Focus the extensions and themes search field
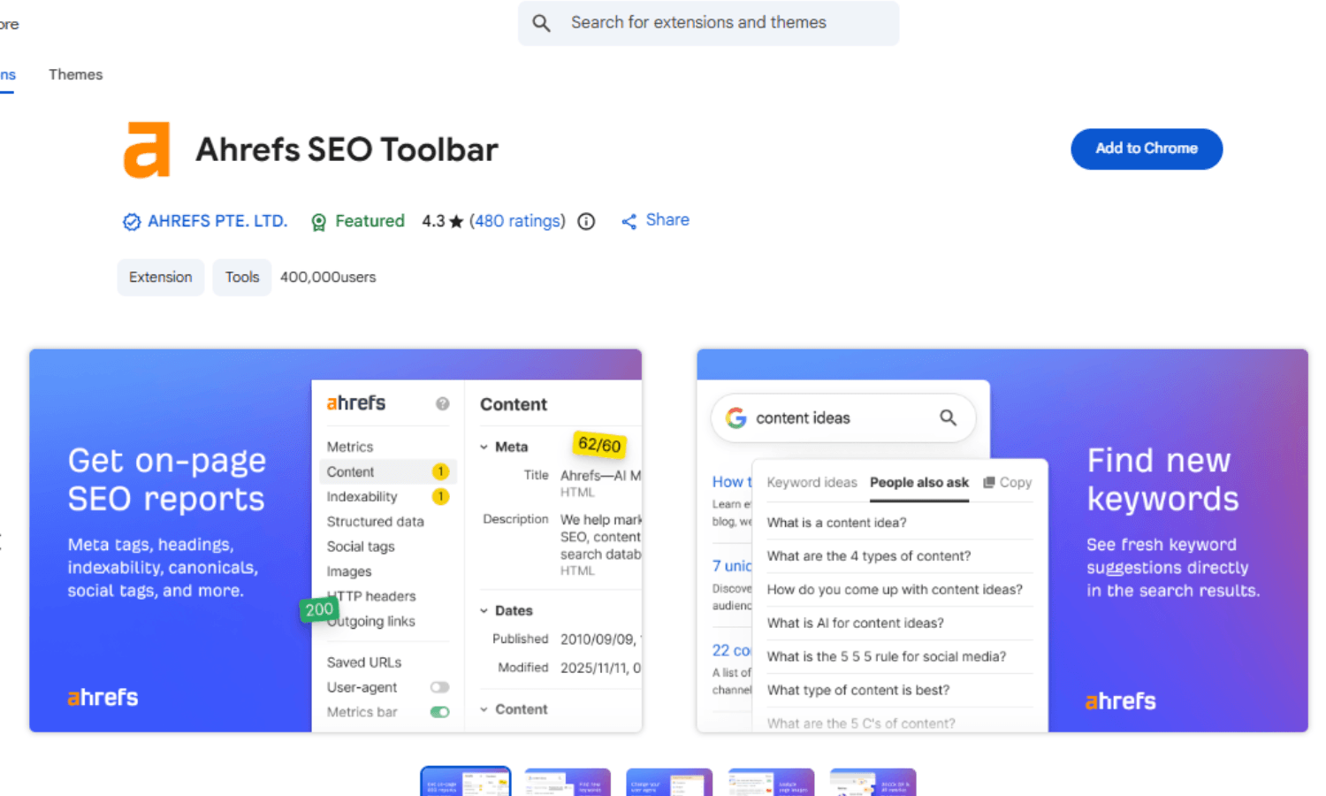This screenshot has height=796, width=1326. tap(708, 23)
